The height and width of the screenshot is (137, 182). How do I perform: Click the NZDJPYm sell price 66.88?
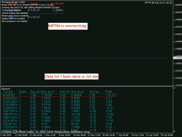[x=75, y=124]
